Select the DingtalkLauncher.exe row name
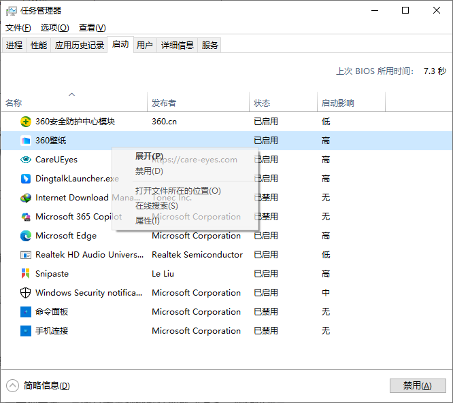Screen dimensions: 453x403 [77, 179]
